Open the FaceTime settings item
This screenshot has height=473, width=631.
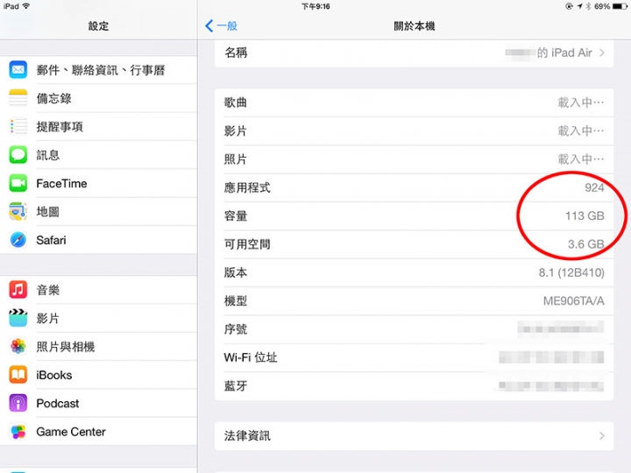click(98, 183)
